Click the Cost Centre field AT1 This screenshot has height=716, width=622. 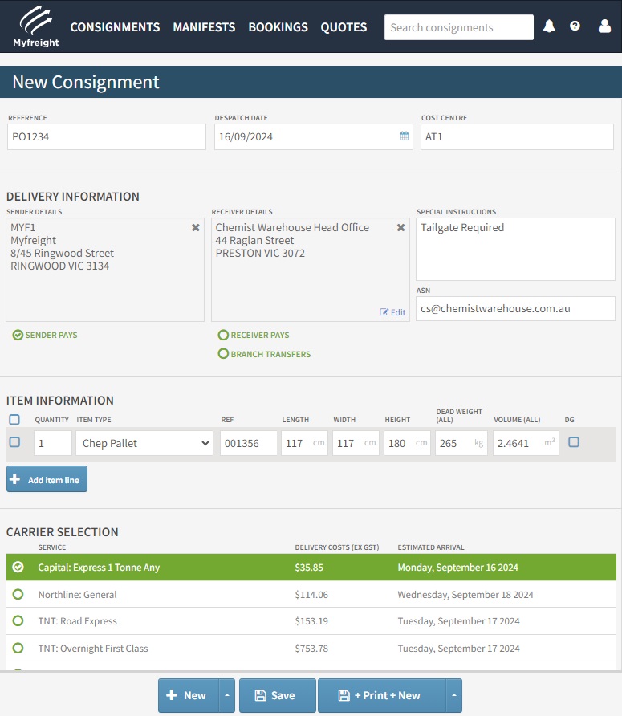point(517,137)
